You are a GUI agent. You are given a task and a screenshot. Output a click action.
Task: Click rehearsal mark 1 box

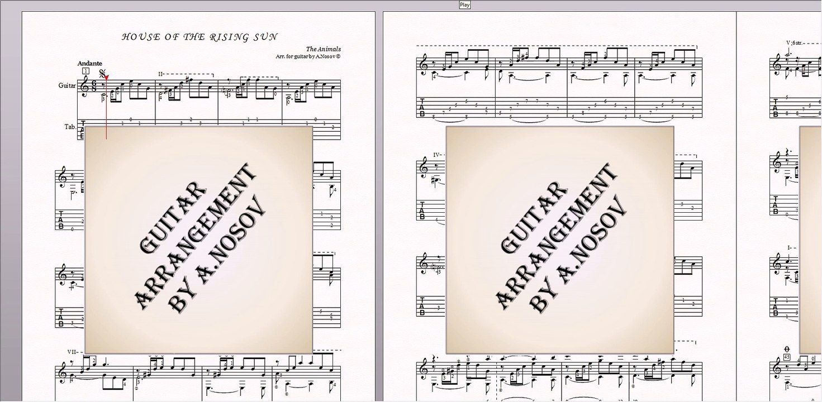[85, 71]
